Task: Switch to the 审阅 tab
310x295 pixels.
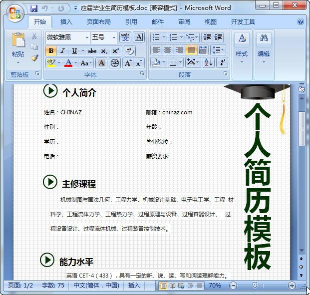Action: [x=184, y=22]
